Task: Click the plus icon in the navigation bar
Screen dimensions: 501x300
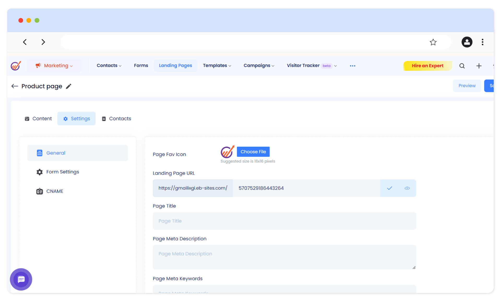Action: point(479,66)
